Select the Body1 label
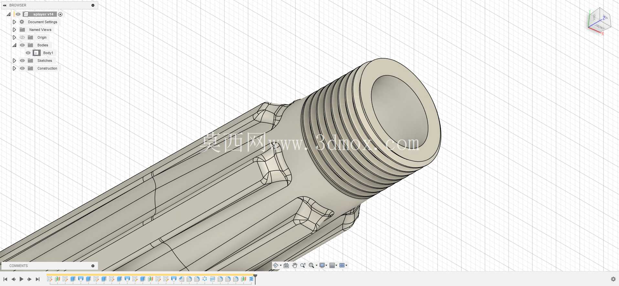This screenshot has width=619, height=286. tap(48, 53)
